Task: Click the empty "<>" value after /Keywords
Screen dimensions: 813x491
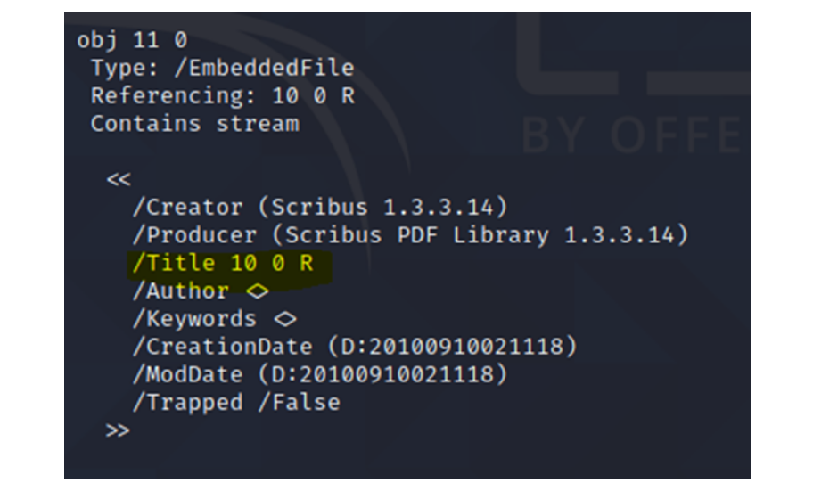Action: (x=284, y=319)
